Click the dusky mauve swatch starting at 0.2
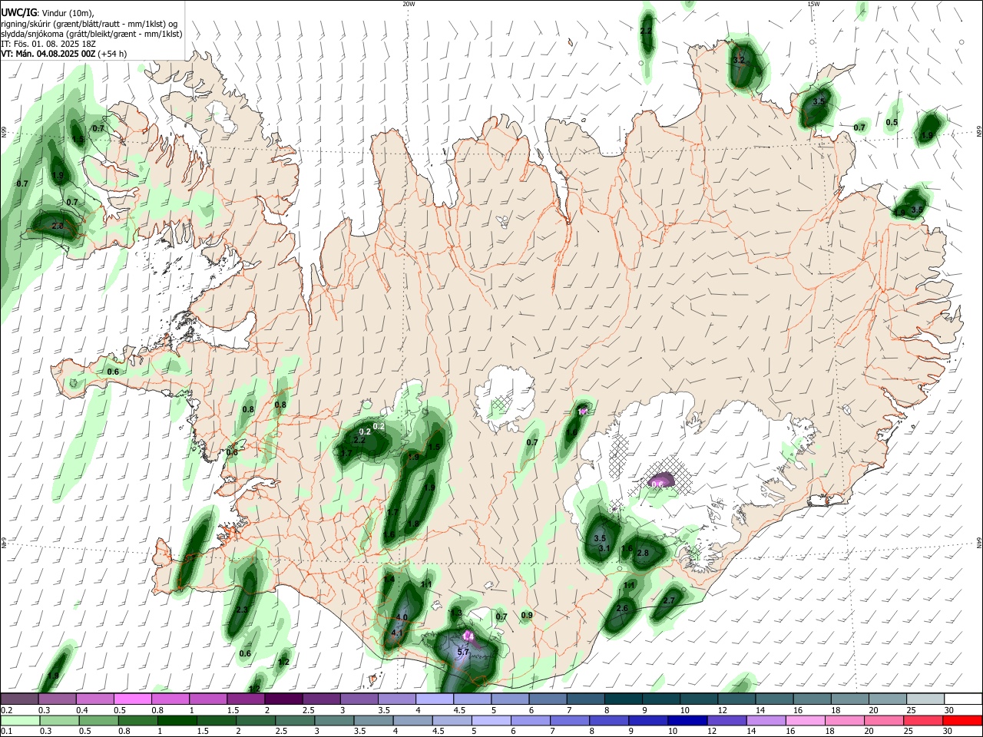This screenshot has width=983, height=737. [19, 699]
